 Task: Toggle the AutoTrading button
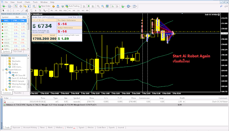click(72, 6)
